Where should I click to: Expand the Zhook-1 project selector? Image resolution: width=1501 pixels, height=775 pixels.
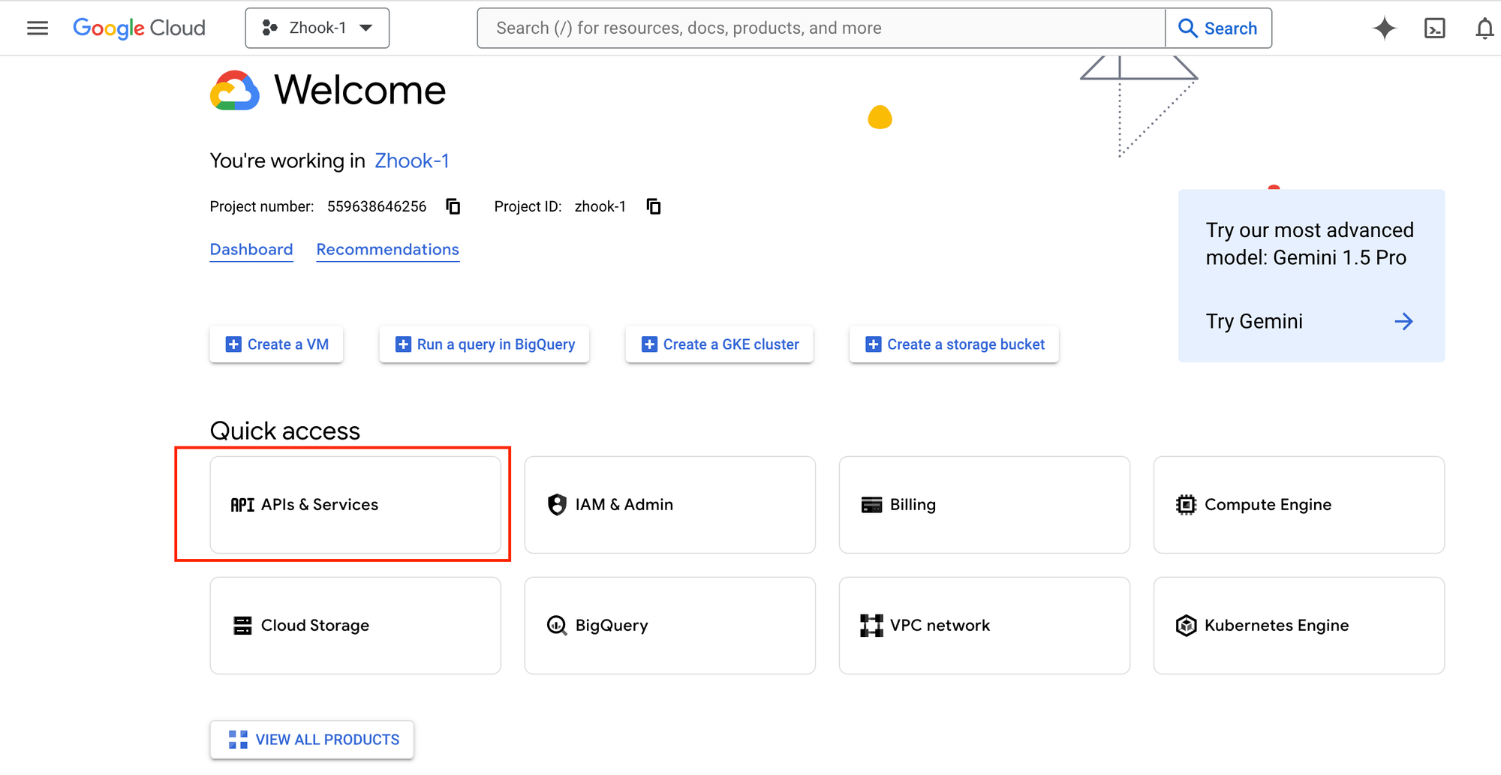tap(317, 29)
